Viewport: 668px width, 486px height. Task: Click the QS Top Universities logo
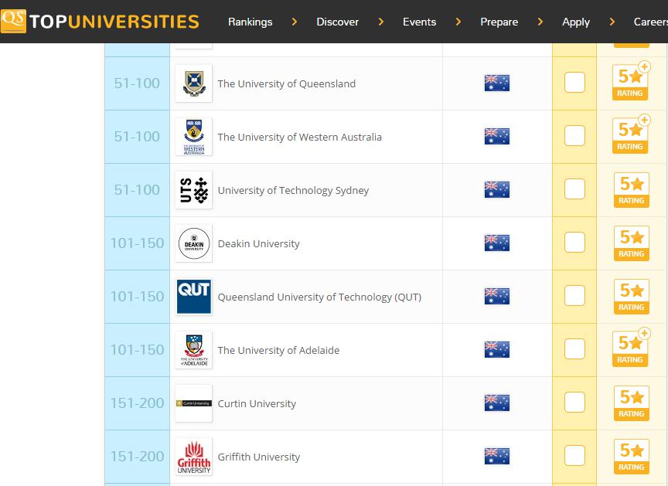(x=101, y=21)
